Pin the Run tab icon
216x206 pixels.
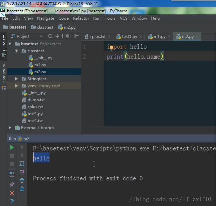tap(12, 184)
